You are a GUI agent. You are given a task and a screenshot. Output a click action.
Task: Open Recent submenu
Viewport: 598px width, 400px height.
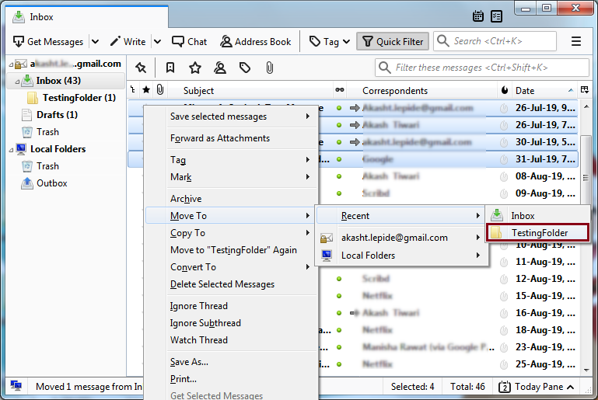(400, 216)
